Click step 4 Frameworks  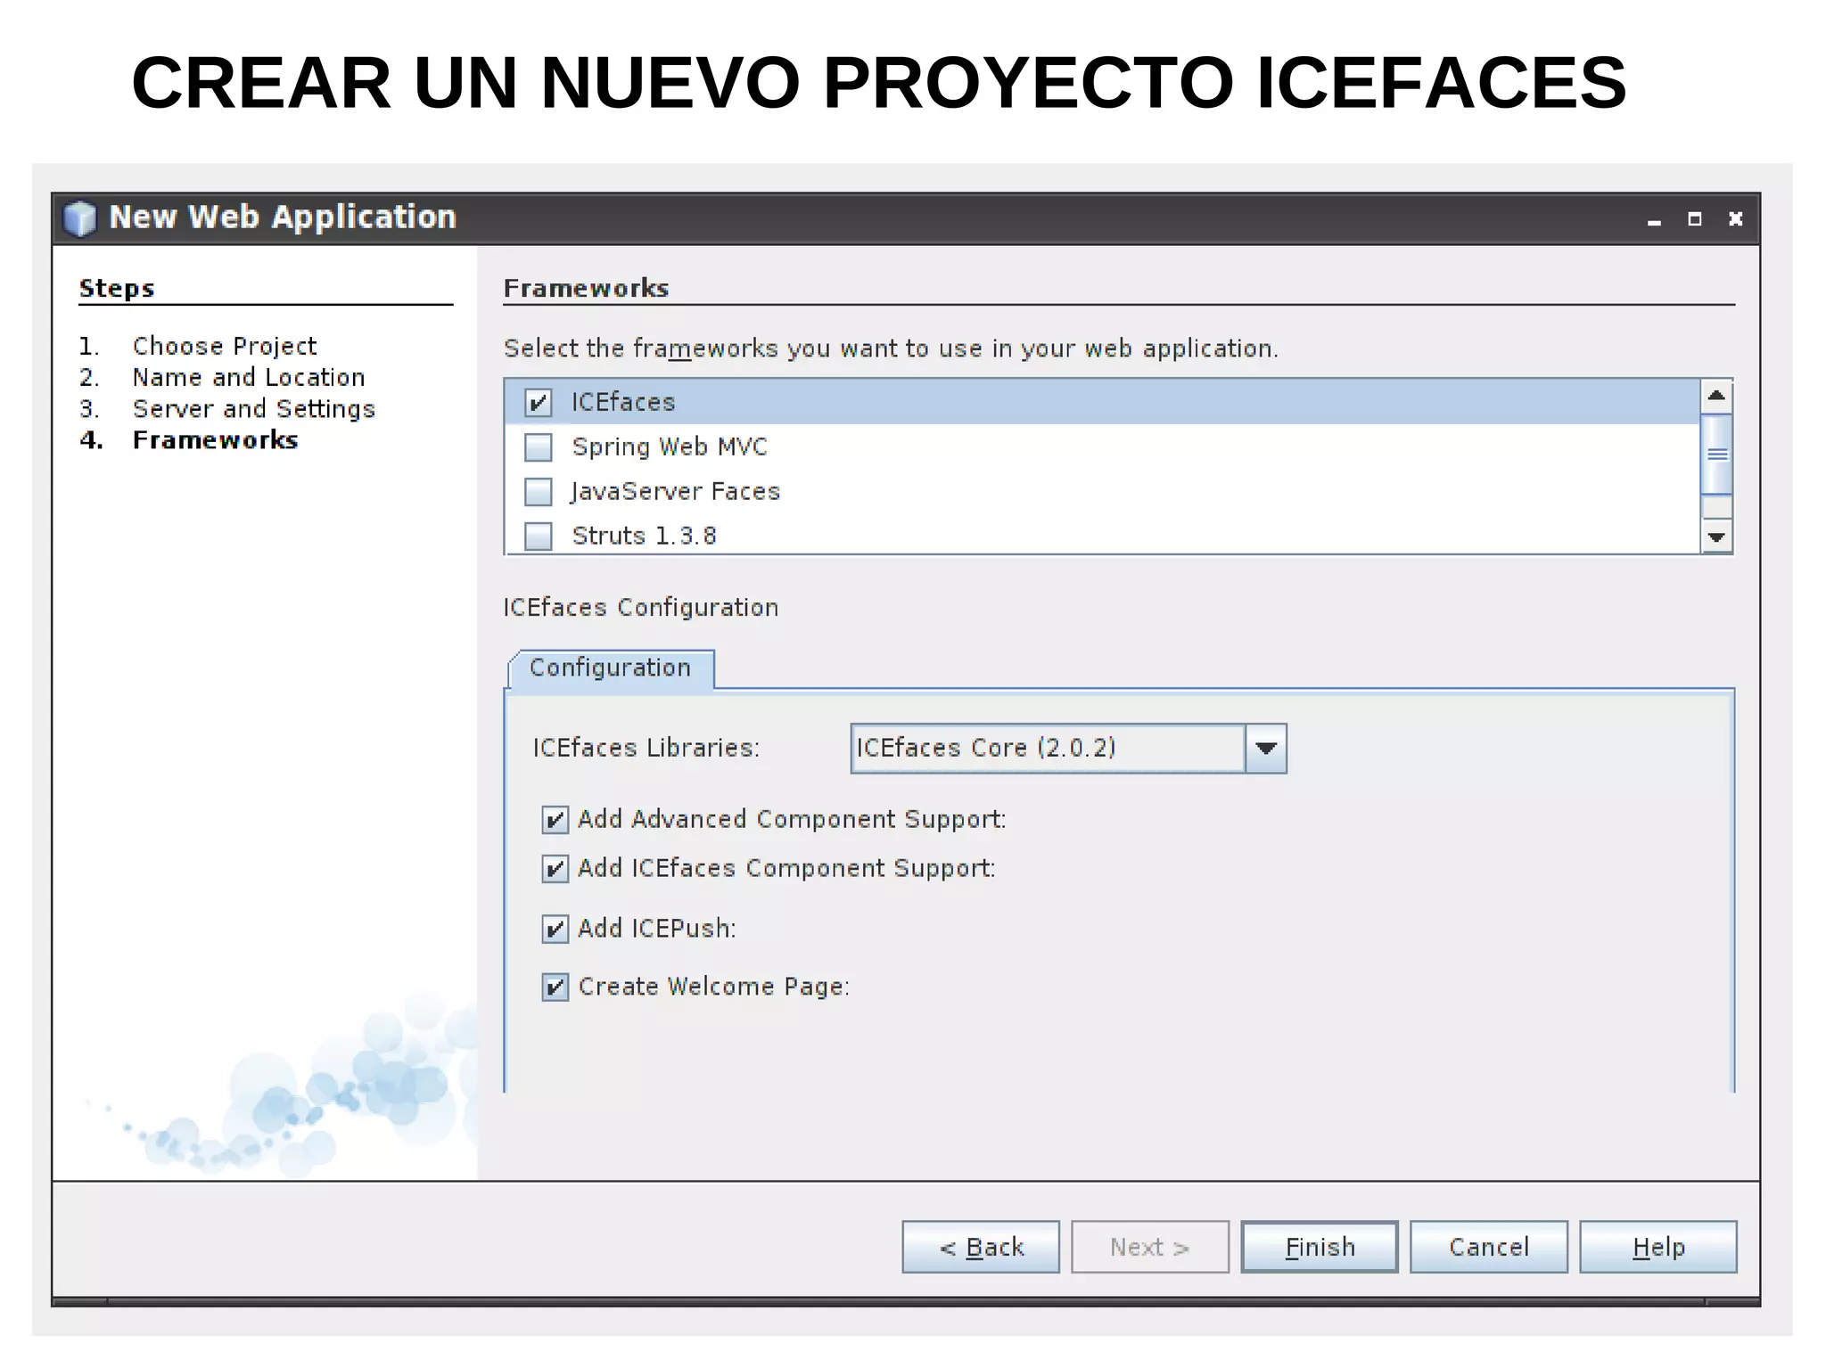click(x=215, y=440)
